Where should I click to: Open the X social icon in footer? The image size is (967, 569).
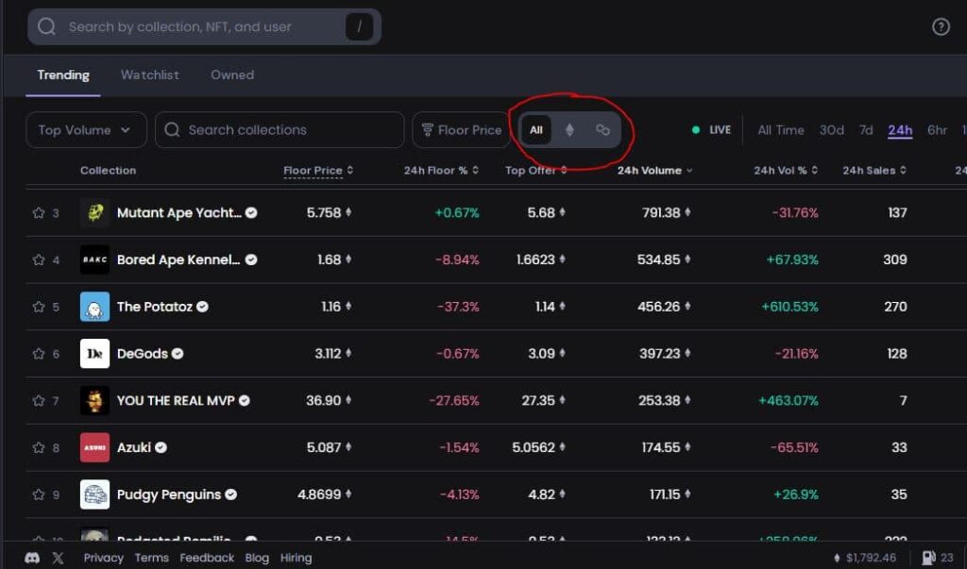tap(58, 558)
